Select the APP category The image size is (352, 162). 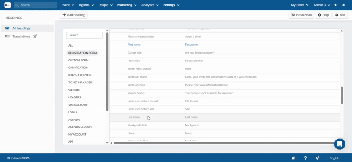[x=71, y=142]
